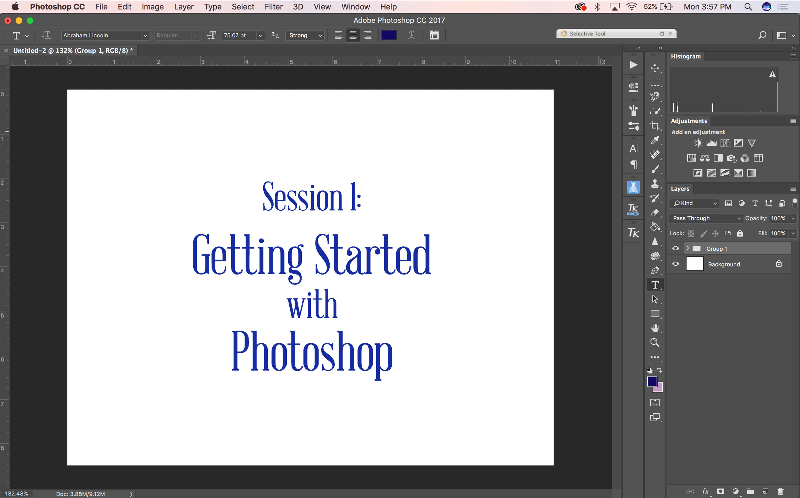
Task: Switch to the Histogram tab
Action: [686, 56]
